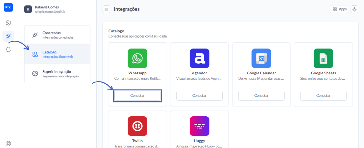The height and width of the screenshot is (148, 364).
Task: Open Rafaelle Gomes user avatar
Action: [x=28, y=9]
